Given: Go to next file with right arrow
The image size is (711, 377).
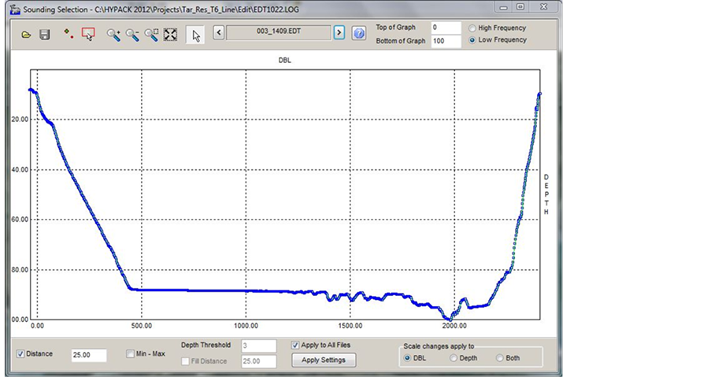Looking at the screenshot, I should tap(339, 32).
